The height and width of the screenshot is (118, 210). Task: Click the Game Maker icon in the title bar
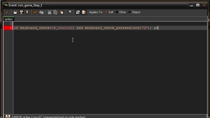pos(6,5)
